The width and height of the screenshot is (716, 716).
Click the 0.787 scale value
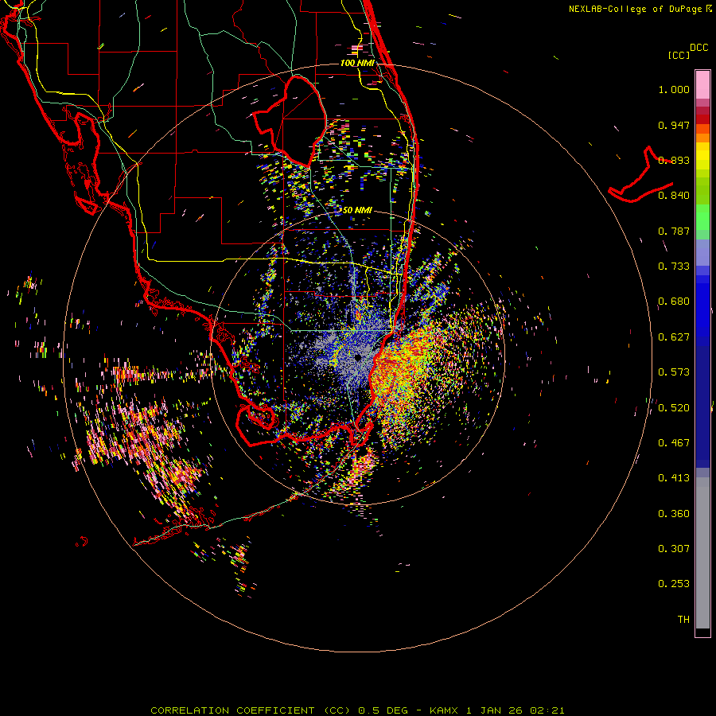coord(674,231)
